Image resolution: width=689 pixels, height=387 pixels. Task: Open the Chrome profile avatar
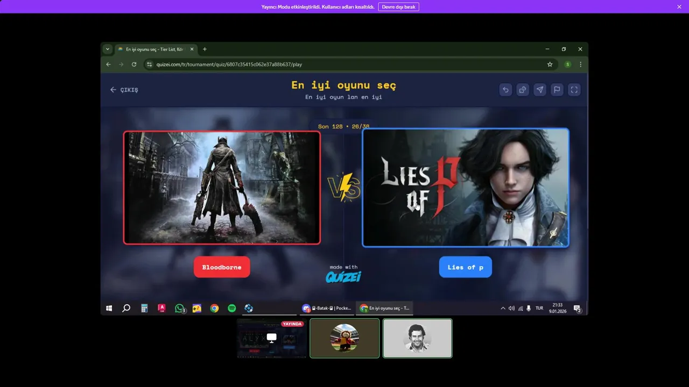[567, 64]
